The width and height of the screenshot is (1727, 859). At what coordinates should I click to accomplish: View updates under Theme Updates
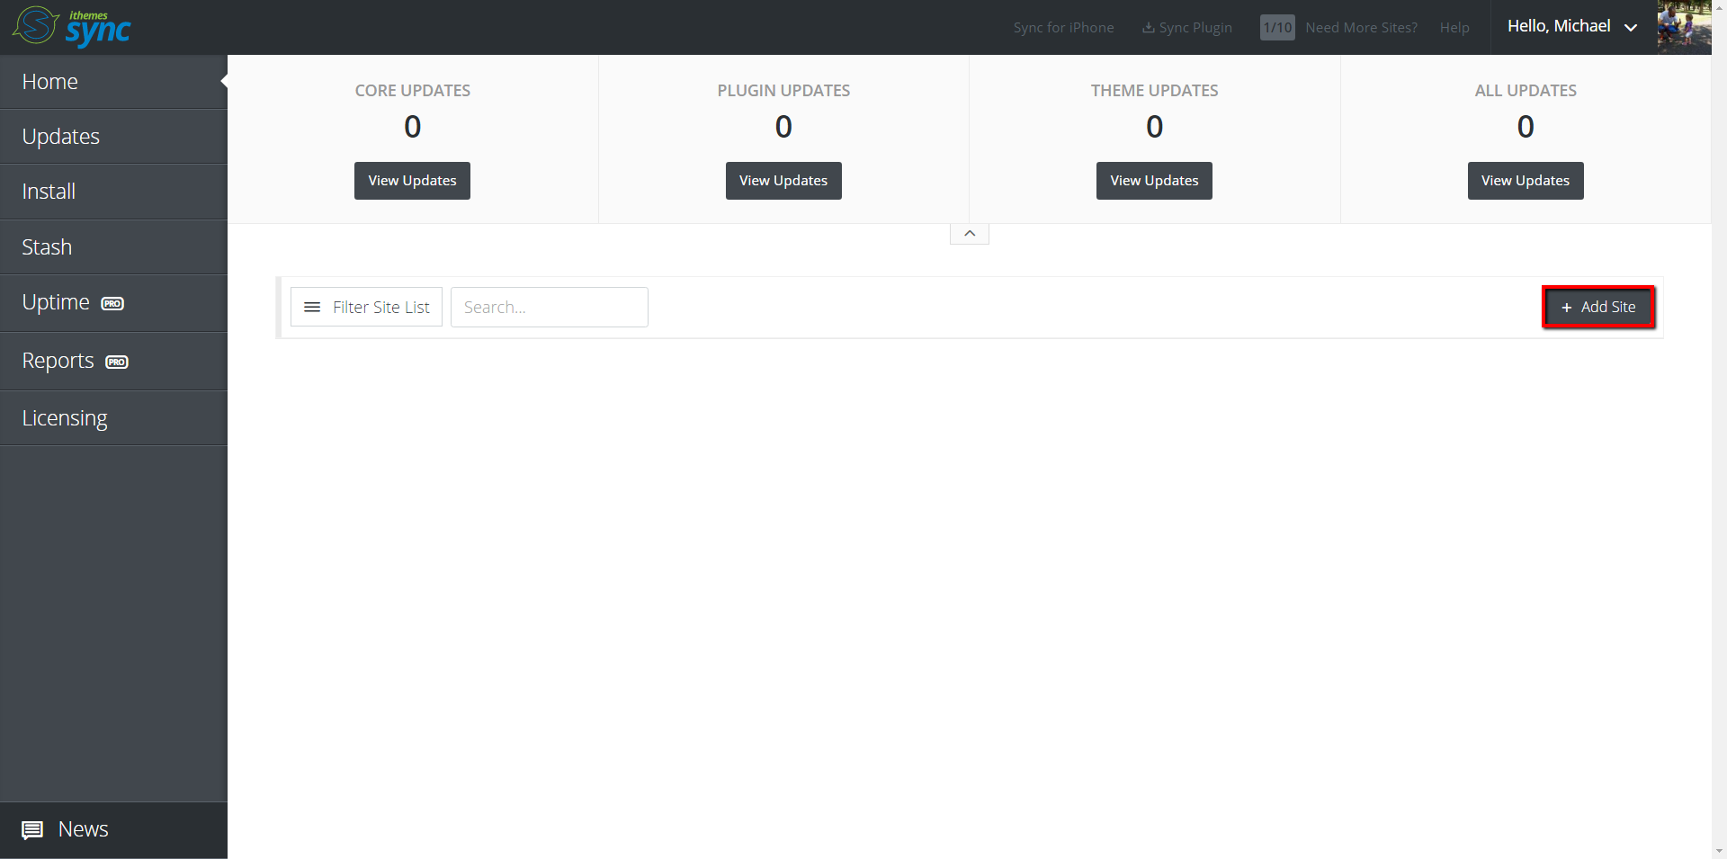click(x=1154, y=181)
